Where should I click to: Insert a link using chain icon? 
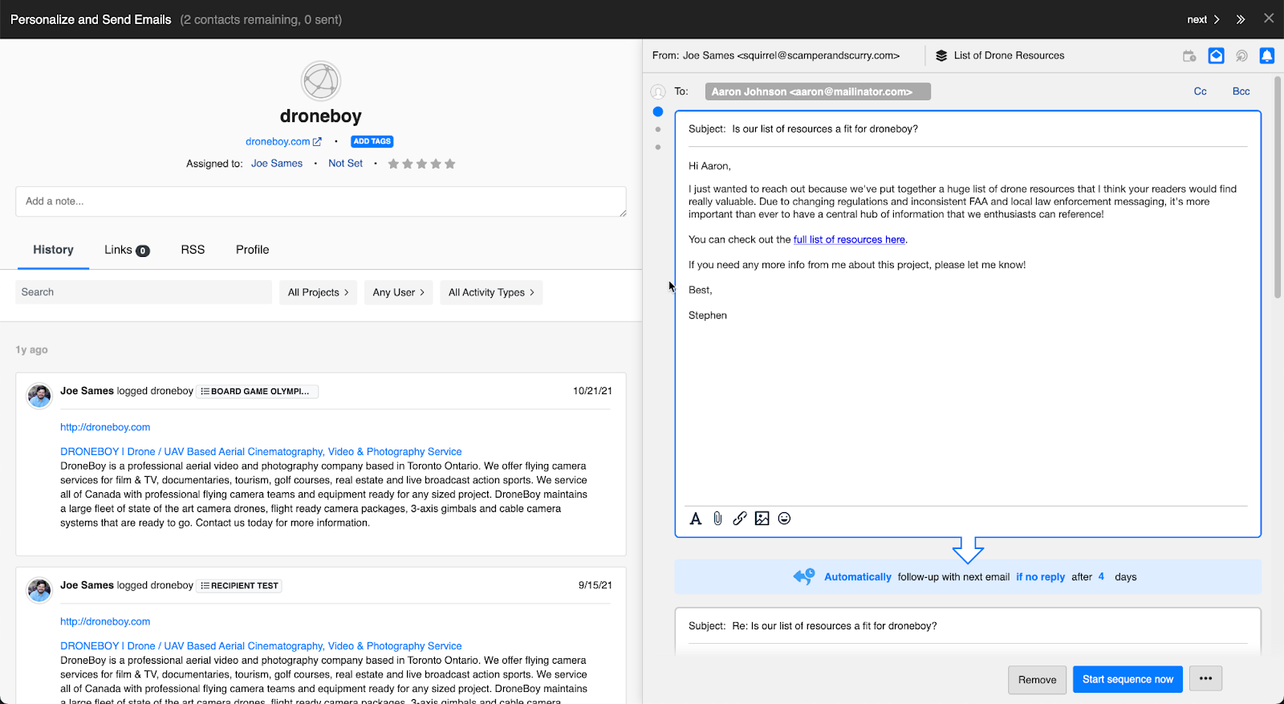(x=740, y=519)
